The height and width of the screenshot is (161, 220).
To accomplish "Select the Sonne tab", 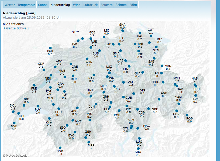I will click(x=43, y=5).
